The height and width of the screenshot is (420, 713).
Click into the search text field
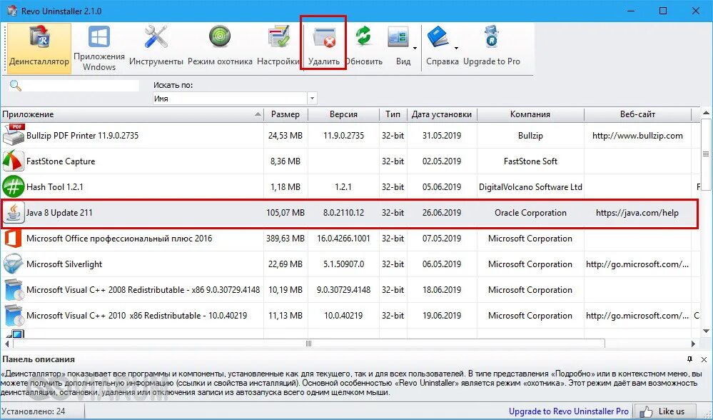(81, 86)
